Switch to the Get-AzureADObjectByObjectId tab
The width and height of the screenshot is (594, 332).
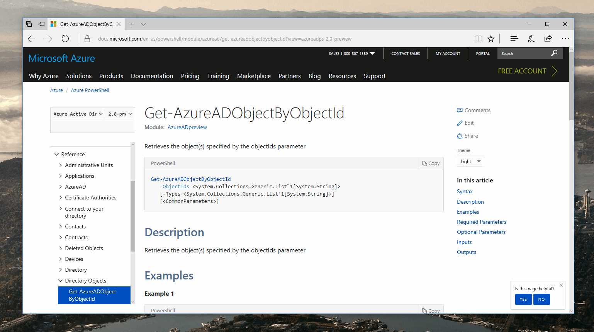pyautogui.click(x=86, y=24)
